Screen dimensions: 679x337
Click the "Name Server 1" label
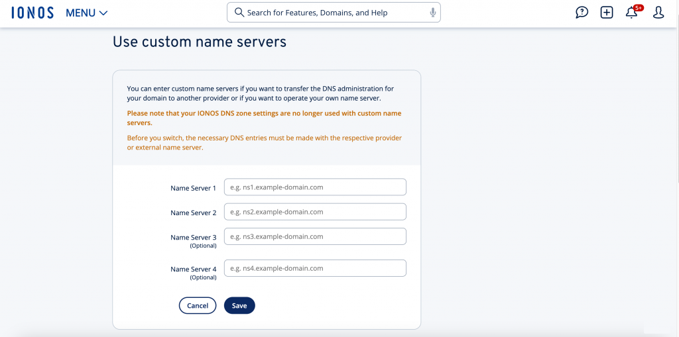point(193,188)
